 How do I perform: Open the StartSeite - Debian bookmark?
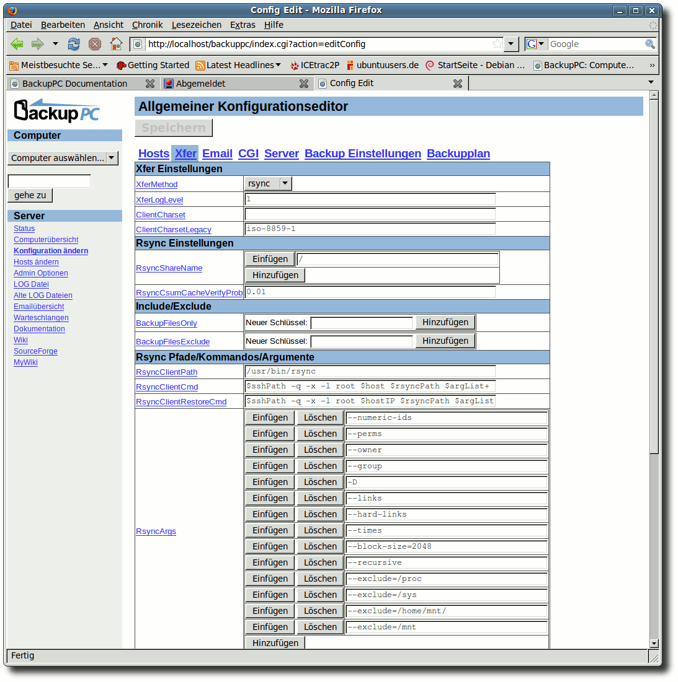click(x=475, y=65)
